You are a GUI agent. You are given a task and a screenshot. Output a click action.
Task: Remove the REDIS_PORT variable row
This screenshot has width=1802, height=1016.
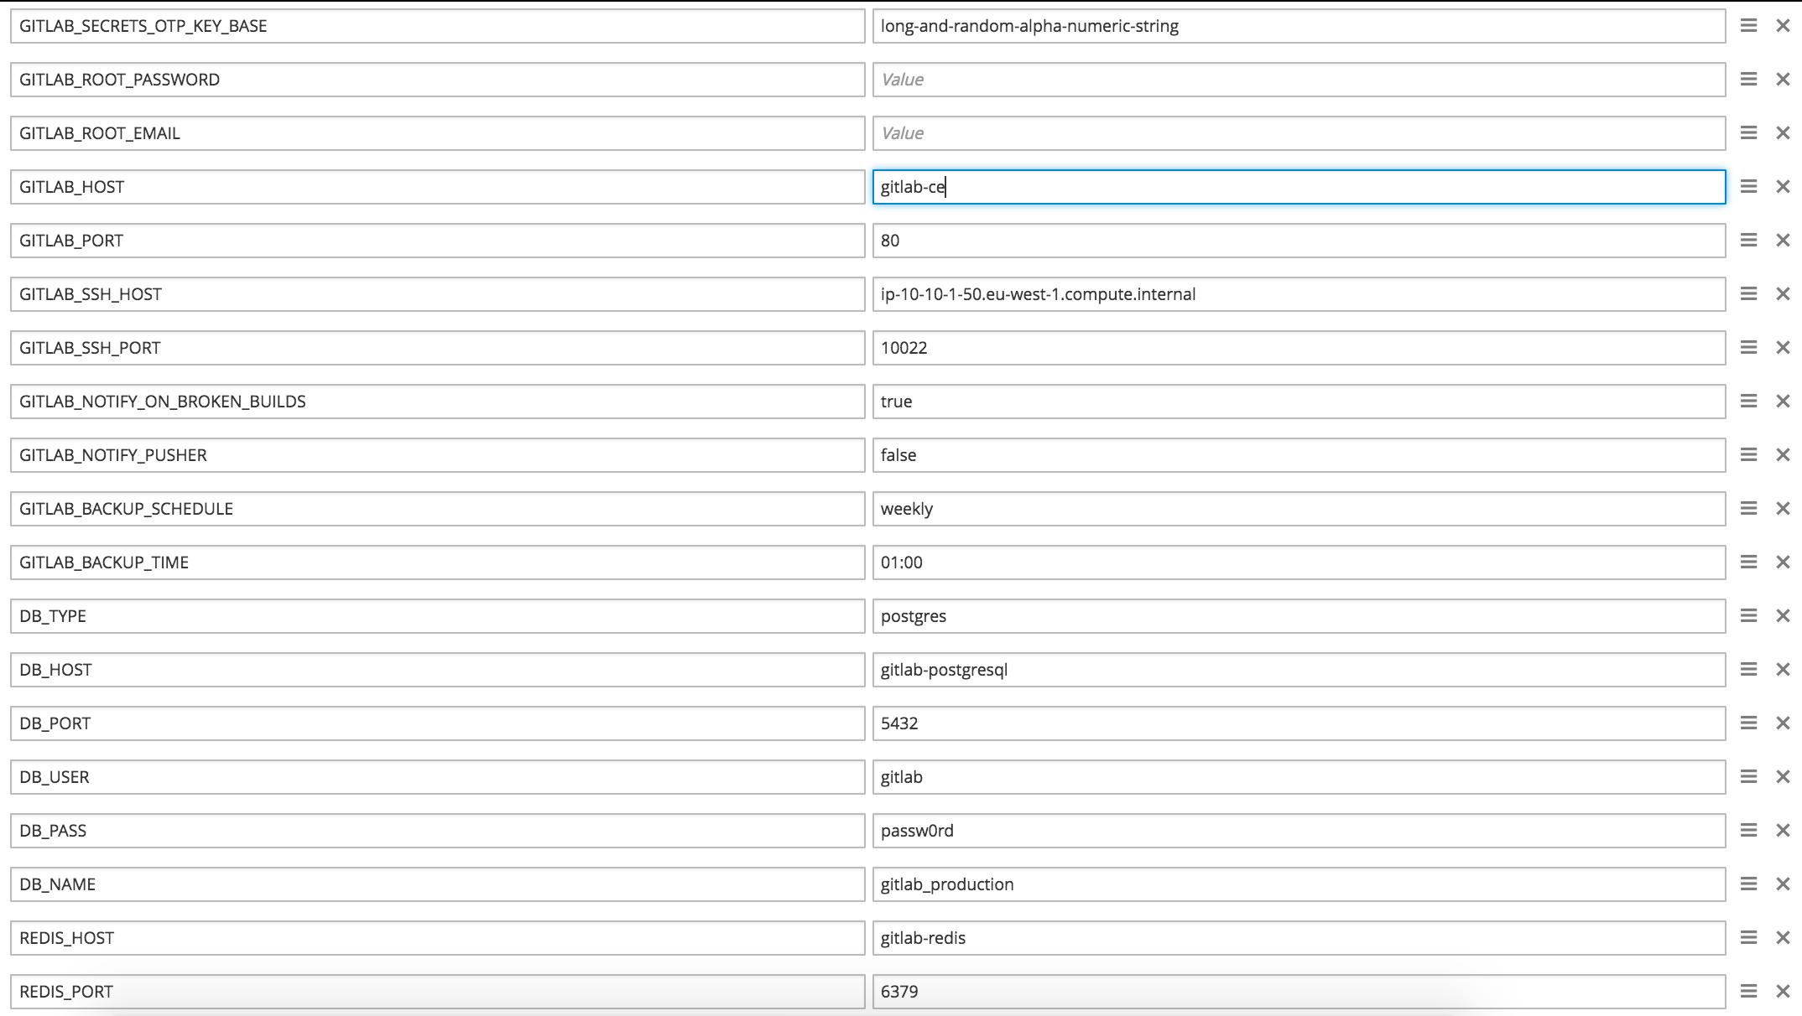pos(1783,992)
